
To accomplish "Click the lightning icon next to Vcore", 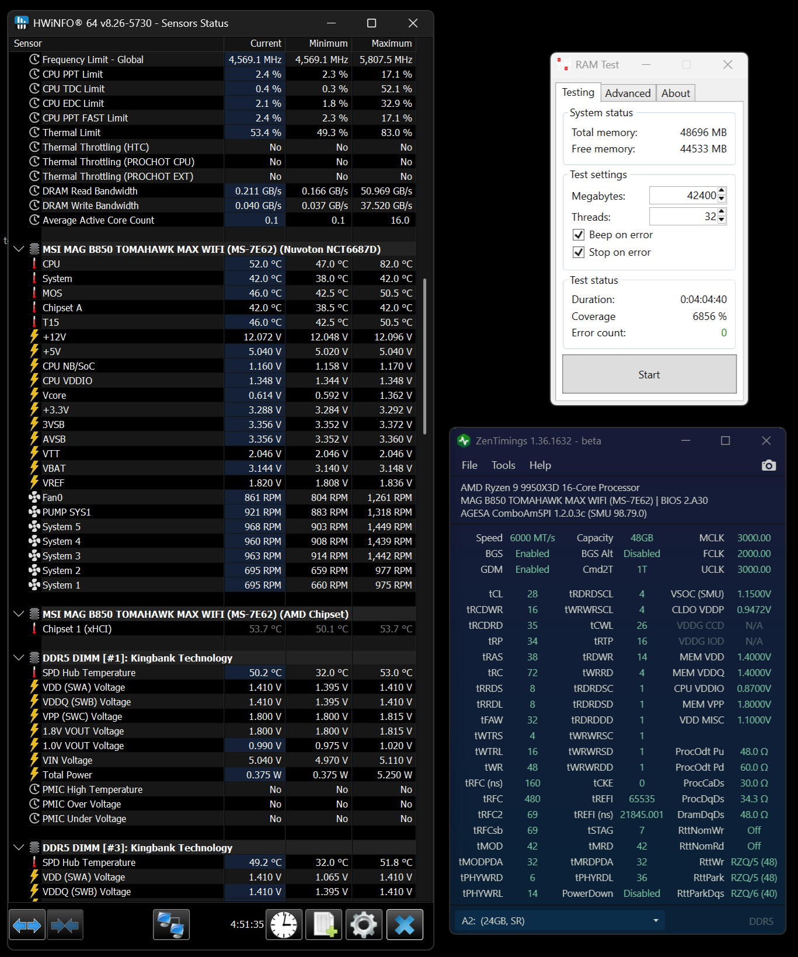I will click(x=34, y=395).
